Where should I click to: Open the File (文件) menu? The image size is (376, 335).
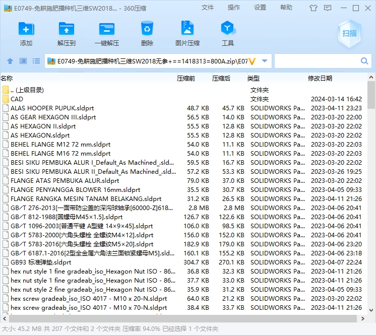[208, 8]
